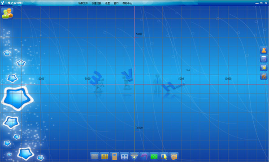
Task: Click the green camera render icon
Action: pos(154,156)
